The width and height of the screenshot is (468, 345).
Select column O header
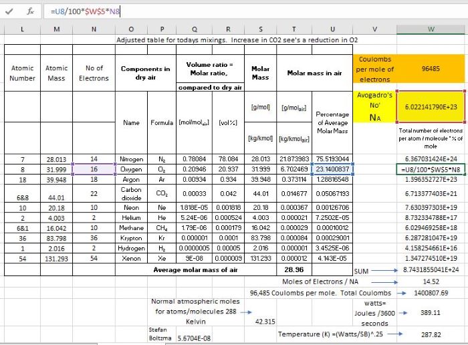pos(131,29)
